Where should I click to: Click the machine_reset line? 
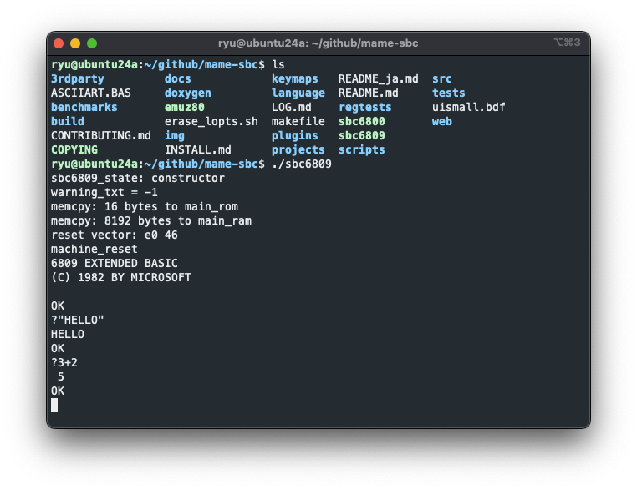point(94,249)
